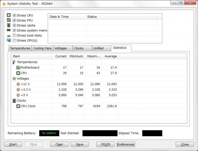The image size is (198, 151).
Task: Start the stability test
Action: click(x=13, y=145)
